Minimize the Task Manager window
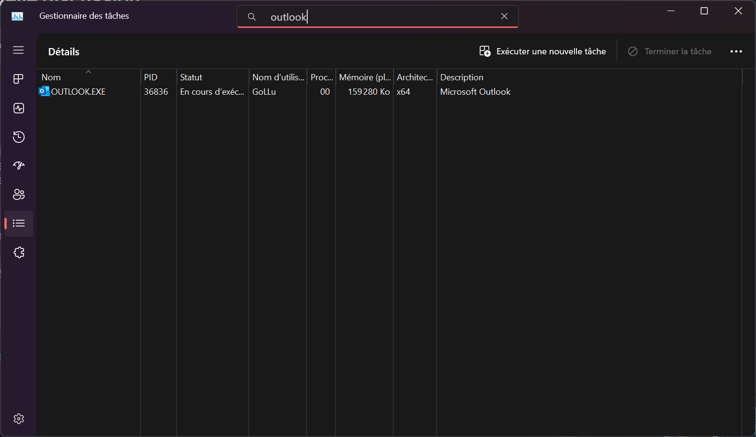Image resolution: width=756 pixels, height=437 pixels. coord(671,11)
